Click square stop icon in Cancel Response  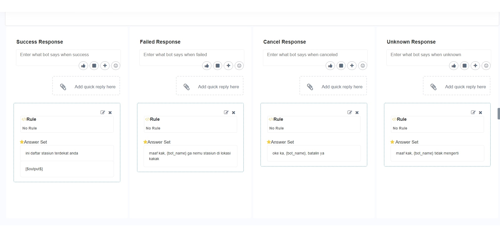341,66
